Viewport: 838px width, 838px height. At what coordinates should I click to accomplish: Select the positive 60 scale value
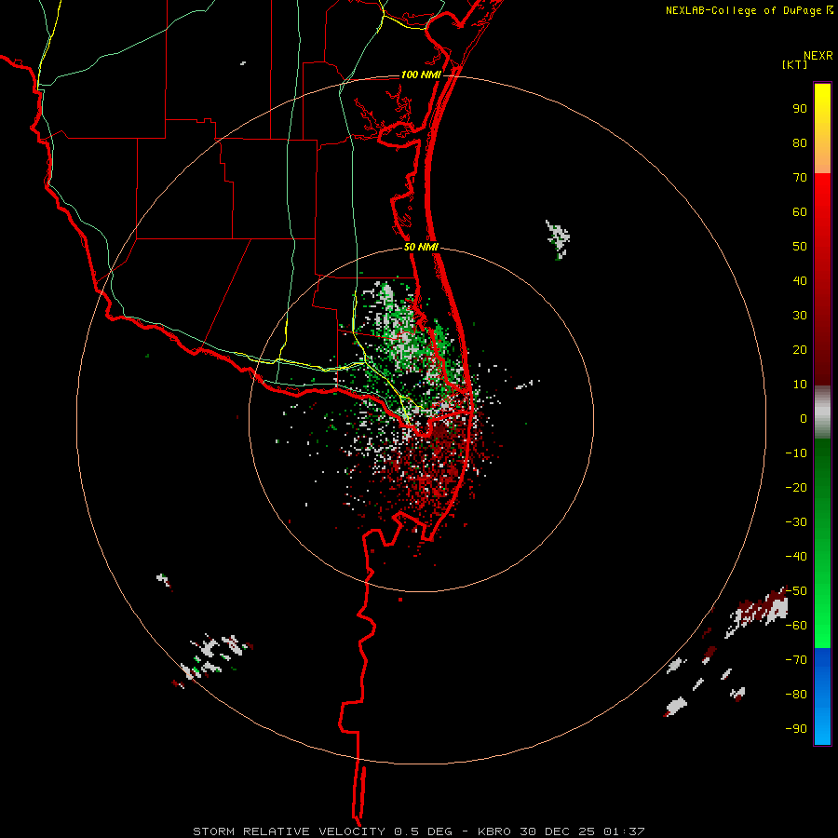800,211
